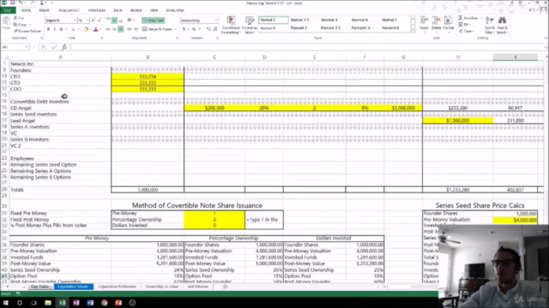Open the font size dropdown
The image size is (549, 308).
[87, 21]
